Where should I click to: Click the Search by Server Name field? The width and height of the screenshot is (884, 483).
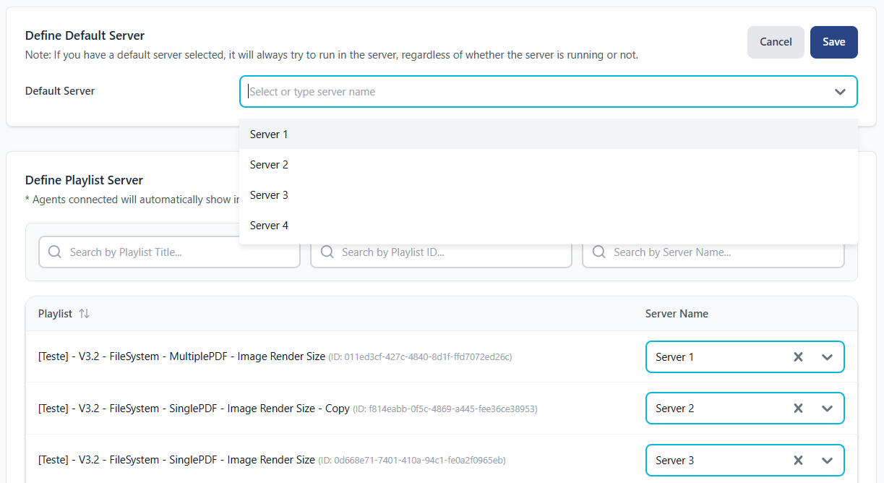[713, 252]
